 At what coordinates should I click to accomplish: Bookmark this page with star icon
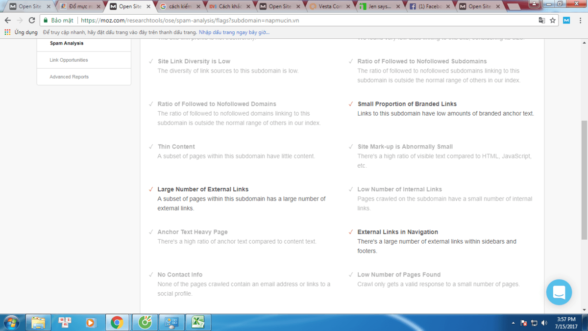click(553, 21)
